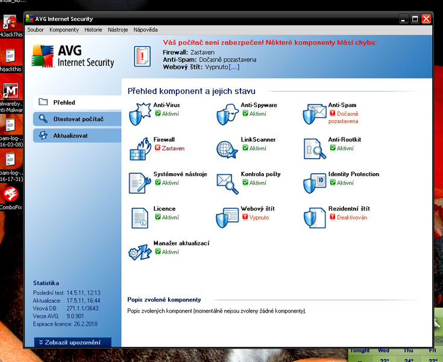Expand the Zobrazit upozornění panel
This screenshot has width=443, height=362.
point(72,342)
